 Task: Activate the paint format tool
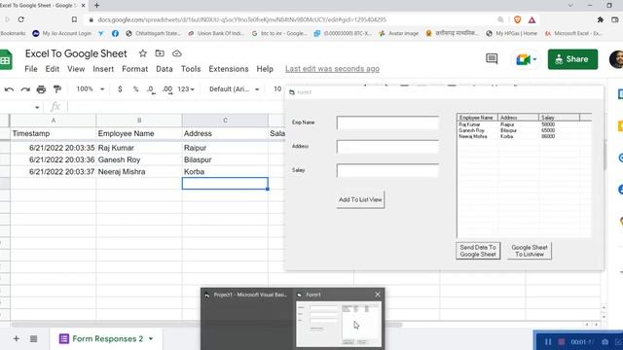[x=57, y=89]
